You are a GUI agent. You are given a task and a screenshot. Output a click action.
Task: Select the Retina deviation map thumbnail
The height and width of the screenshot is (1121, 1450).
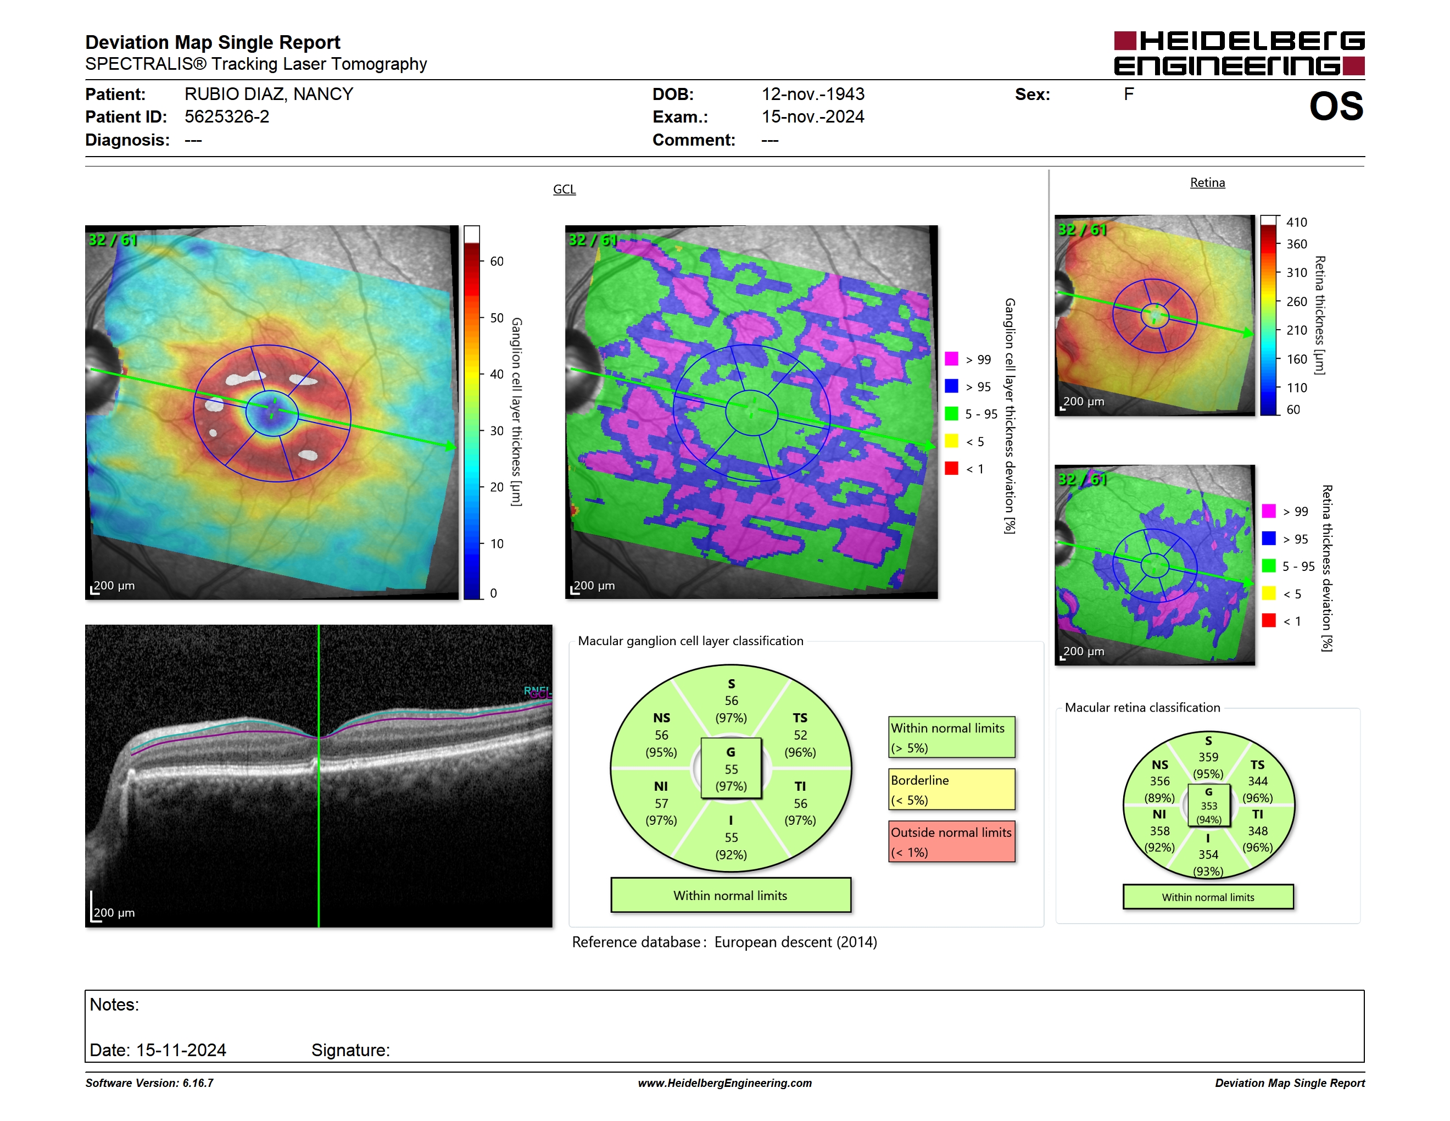coord(1155,565)
